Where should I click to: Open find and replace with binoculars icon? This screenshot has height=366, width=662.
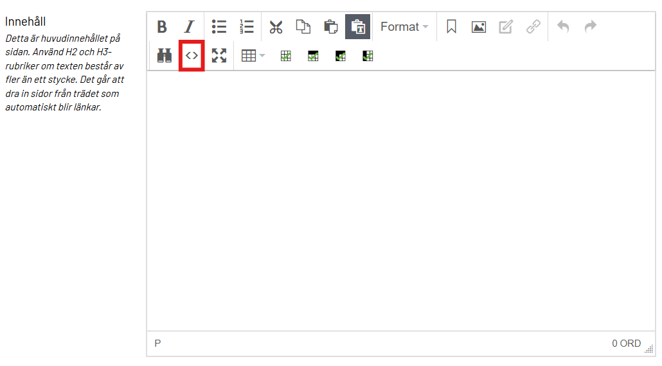tap(165, 56)
